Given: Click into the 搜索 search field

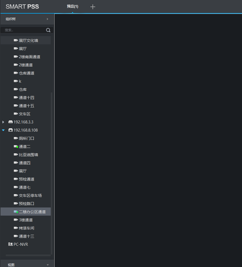Looking at the screenshot, I should (x=24, y=30).
